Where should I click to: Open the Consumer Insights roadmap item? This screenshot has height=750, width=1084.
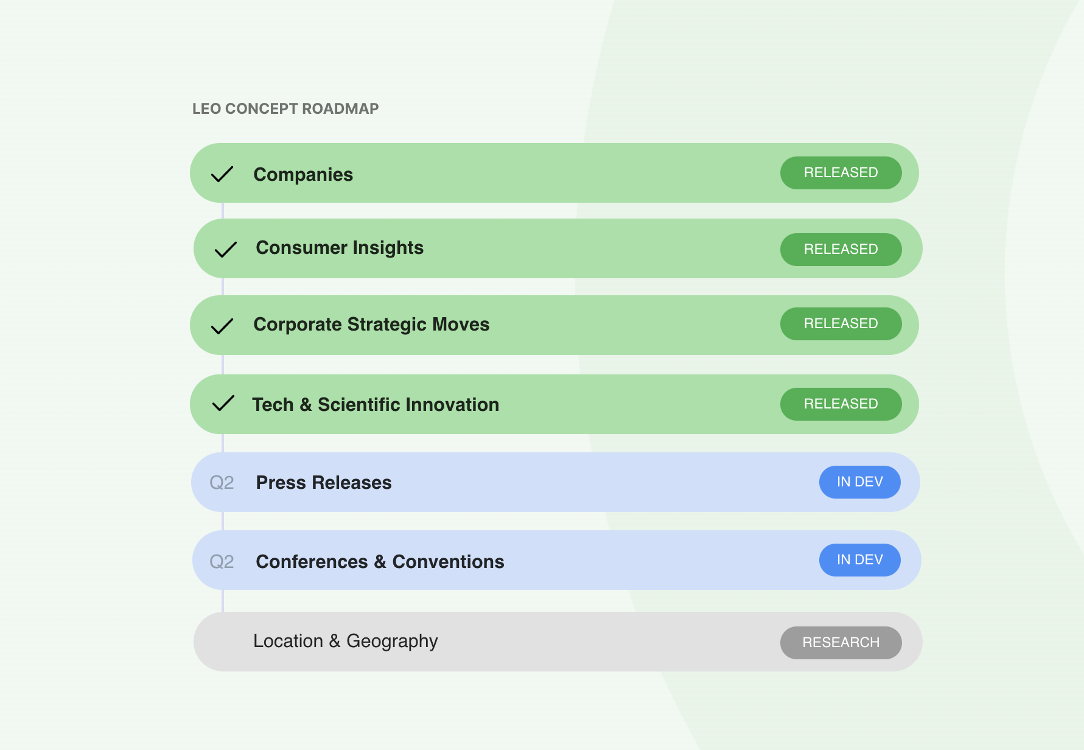340,248
